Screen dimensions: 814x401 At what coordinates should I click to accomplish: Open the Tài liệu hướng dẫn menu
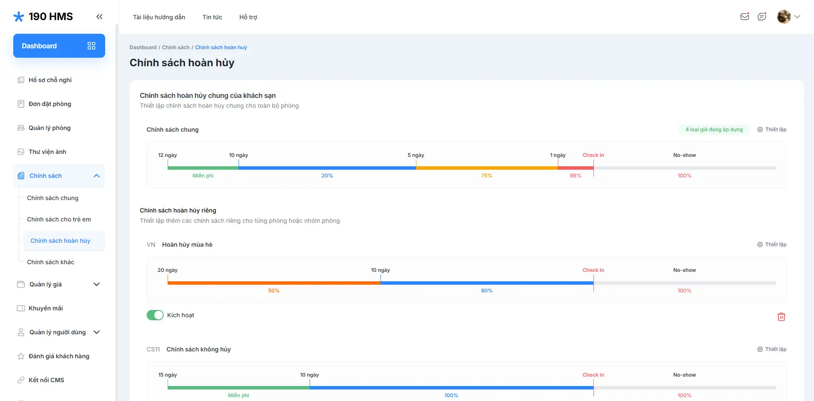point(159,17)
